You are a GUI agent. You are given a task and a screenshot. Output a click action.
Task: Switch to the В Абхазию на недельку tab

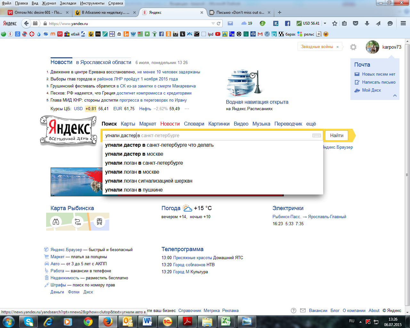pos(105,12)
